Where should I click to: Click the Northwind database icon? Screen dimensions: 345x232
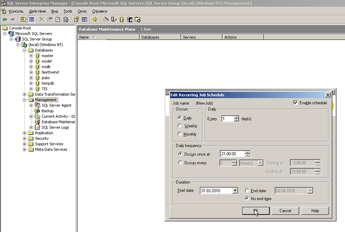pos(37,72)
